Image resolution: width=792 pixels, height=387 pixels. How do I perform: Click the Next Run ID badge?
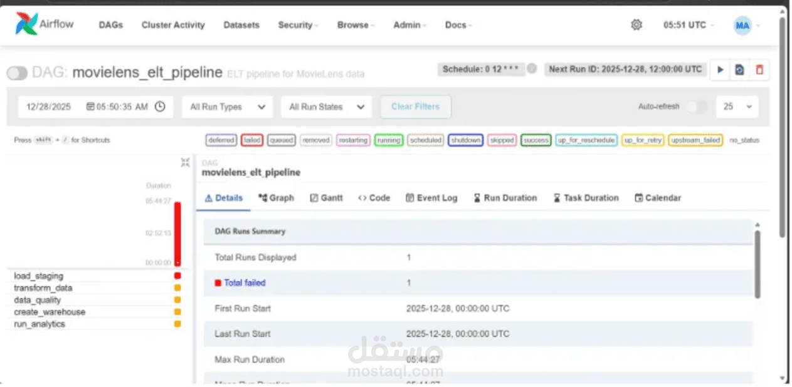click(x=625, y=69)
